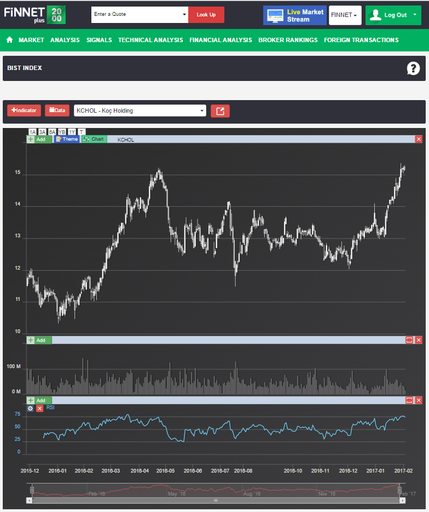429x512 pixels.
Task: Open RSI indicator settings gear
Action: (31, 409)
